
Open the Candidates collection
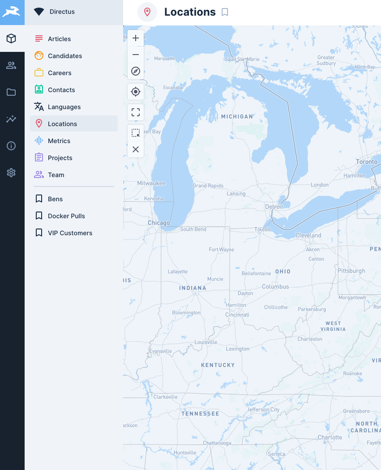pos(74,56)
